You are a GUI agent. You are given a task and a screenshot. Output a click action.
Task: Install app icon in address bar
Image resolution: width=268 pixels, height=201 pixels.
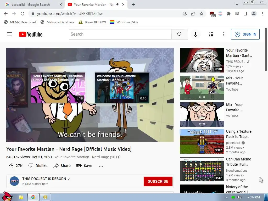pos(185,14)
